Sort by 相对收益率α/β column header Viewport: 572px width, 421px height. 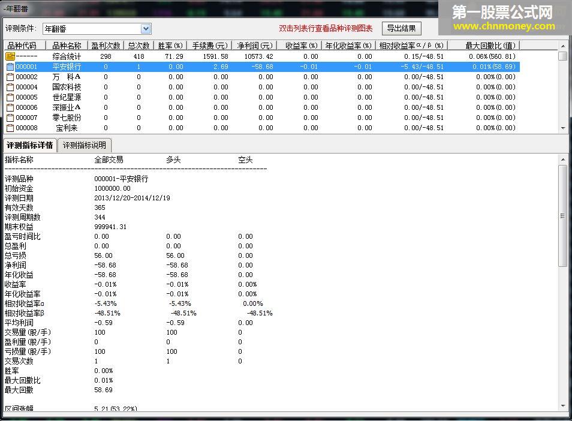(411, 46)
